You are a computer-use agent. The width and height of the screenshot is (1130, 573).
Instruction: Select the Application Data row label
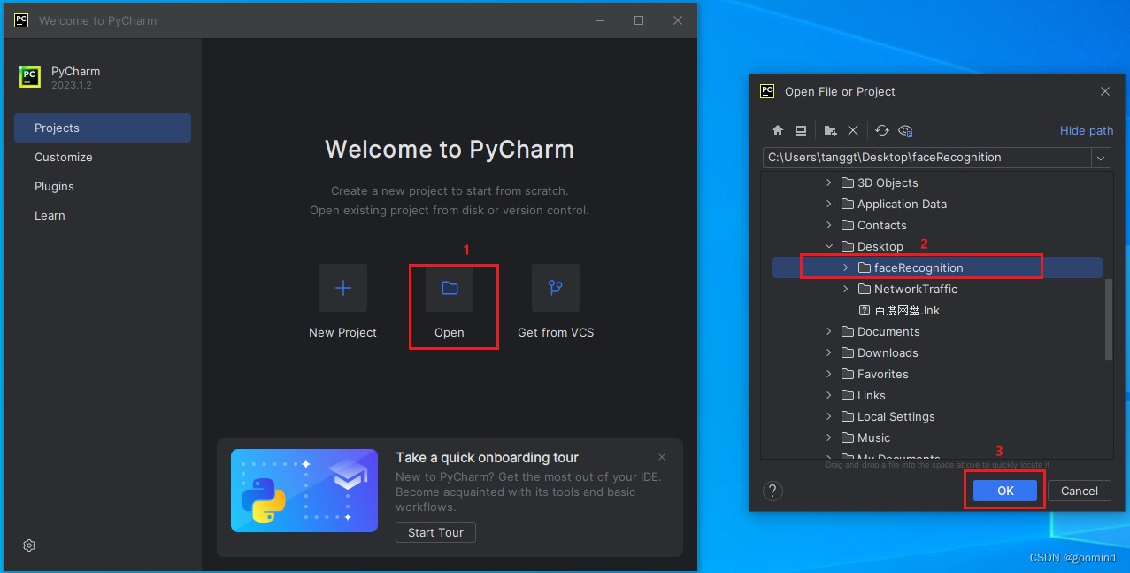click(x=902, y=204)
